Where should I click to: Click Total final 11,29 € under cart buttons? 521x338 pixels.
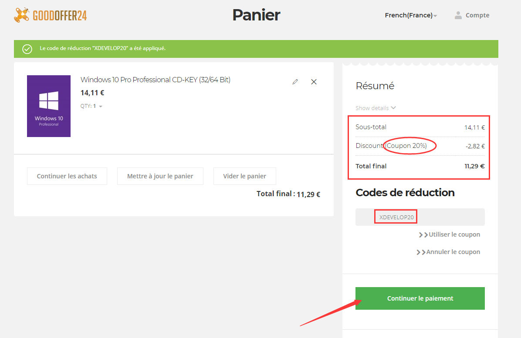click(288, 194)
